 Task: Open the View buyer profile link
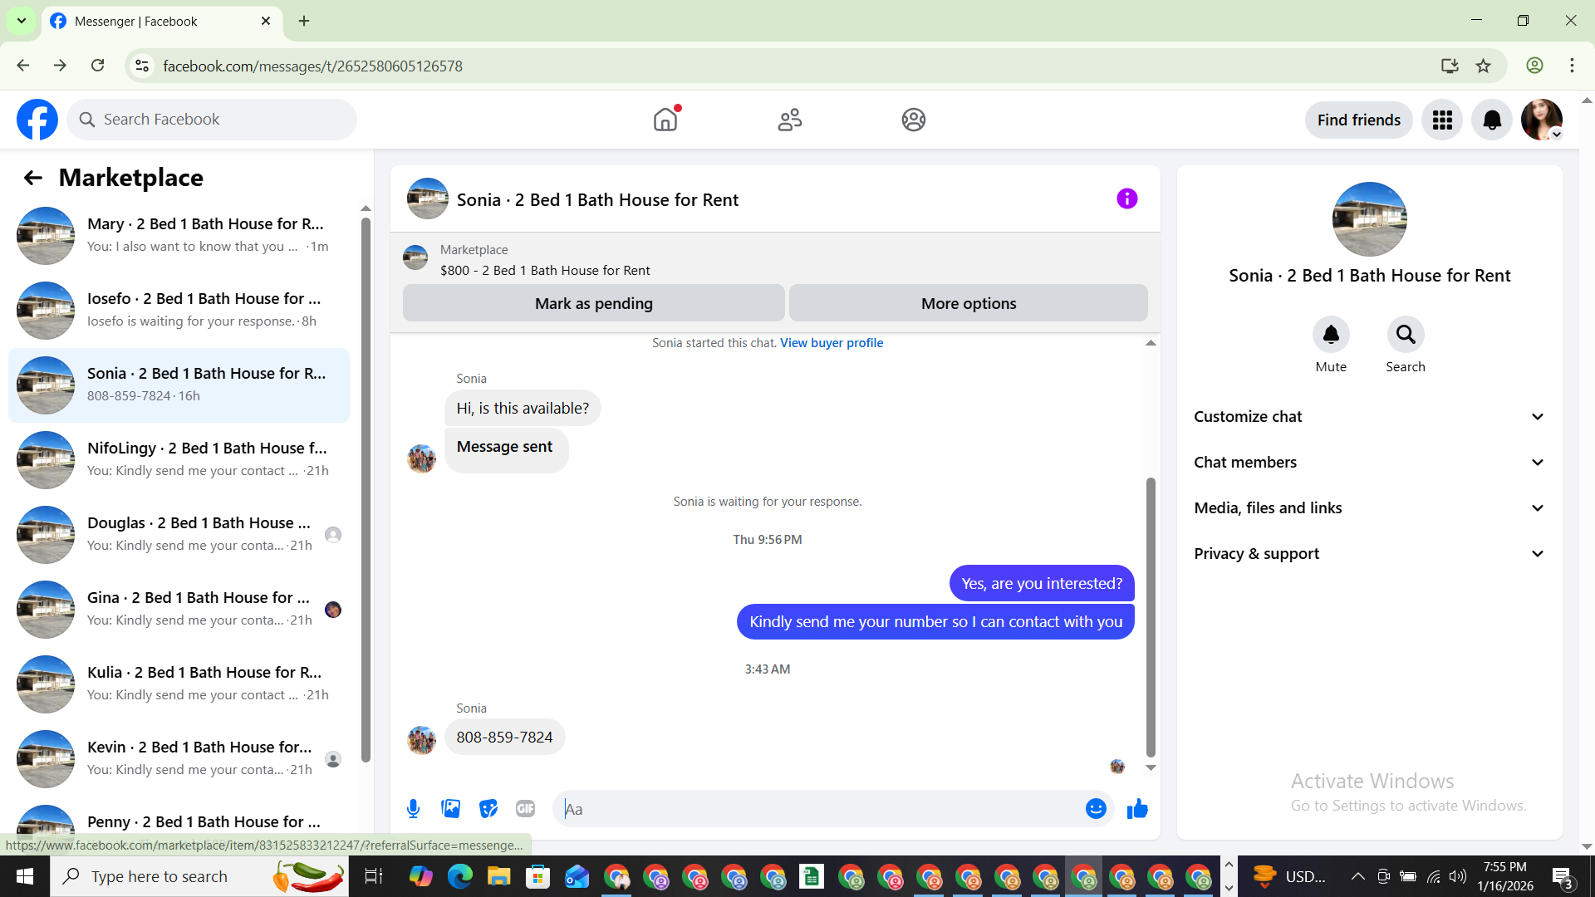[x=831, y=343]
